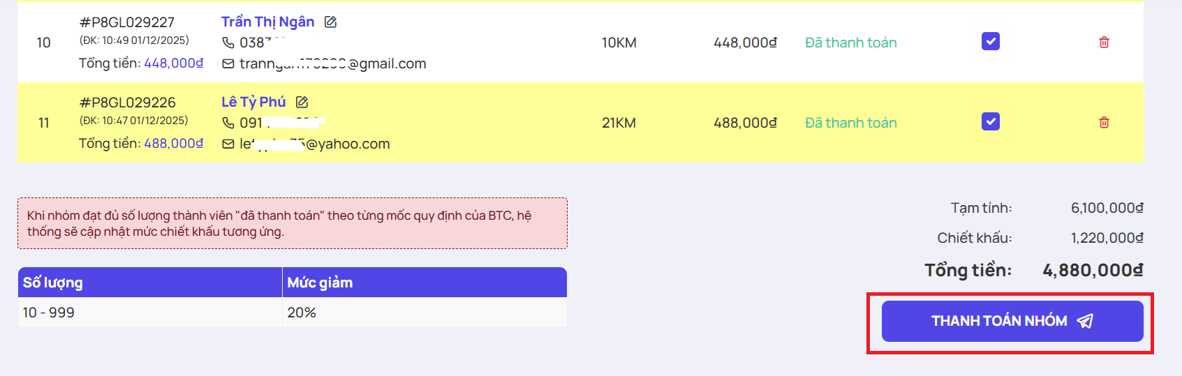Screen dimensions: 1182x376
Task: Delete order #P8GL029227 with trash icon
Action: (x=1104, y=43)
